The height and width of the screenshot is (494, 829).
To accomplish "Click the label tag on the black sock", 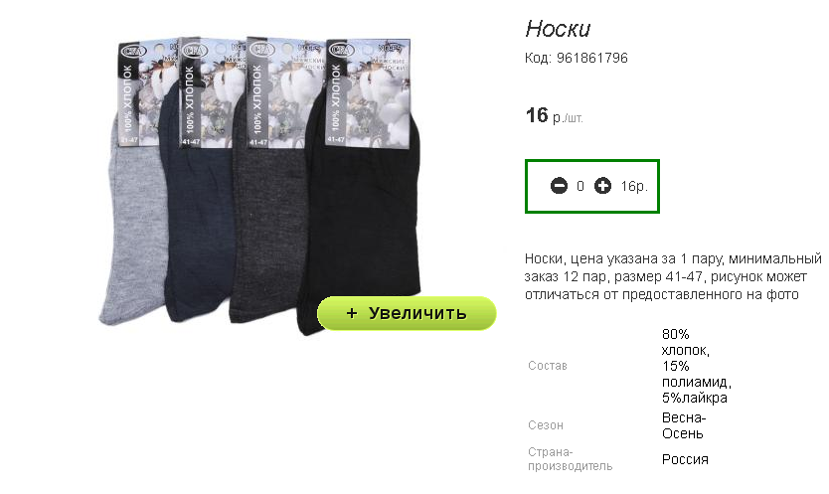I will tap(369, 93).
